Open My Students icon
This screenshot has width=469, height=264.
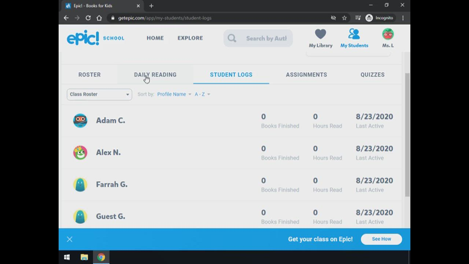tap(354, 34)
